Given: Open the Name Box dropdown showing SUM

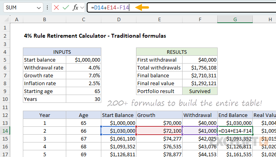Looking at the screenshot, I should tap(39, 8).
